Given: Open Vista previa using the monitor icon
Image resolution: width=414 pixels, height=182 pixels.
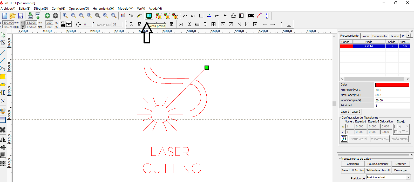Looking at the screenshot, I should point(149,16).
